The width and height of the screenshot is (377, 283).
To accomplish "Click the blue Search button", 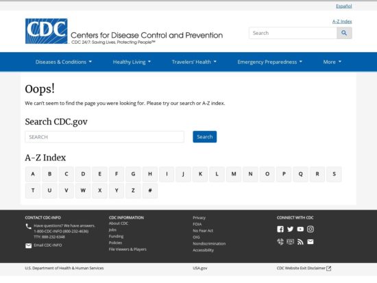I will click(205, 137).
